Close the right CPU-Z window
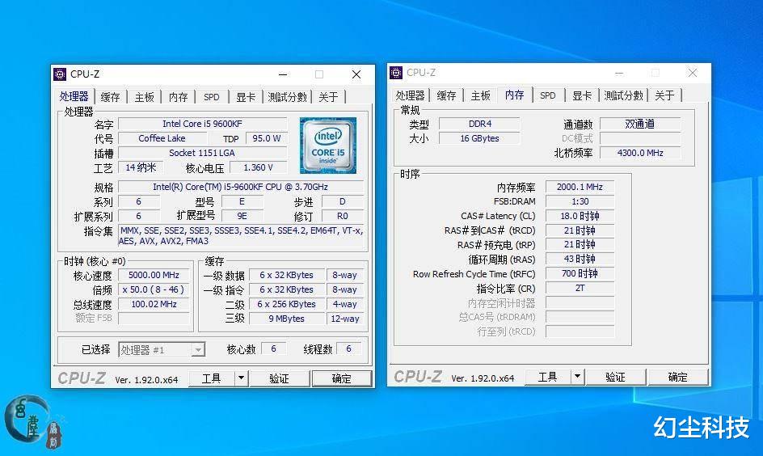Screen dimensions: 763x456 [693, 73]
